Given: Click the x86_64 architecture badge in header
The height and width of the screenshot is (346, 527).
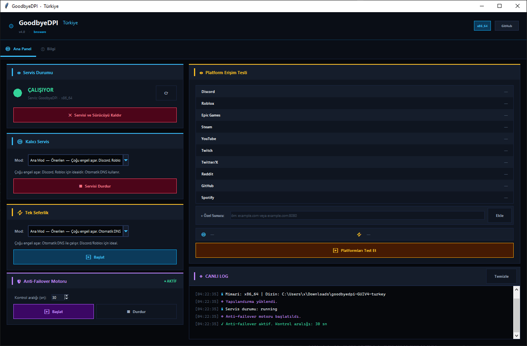Looking at the screenshot, I should 482,26.
